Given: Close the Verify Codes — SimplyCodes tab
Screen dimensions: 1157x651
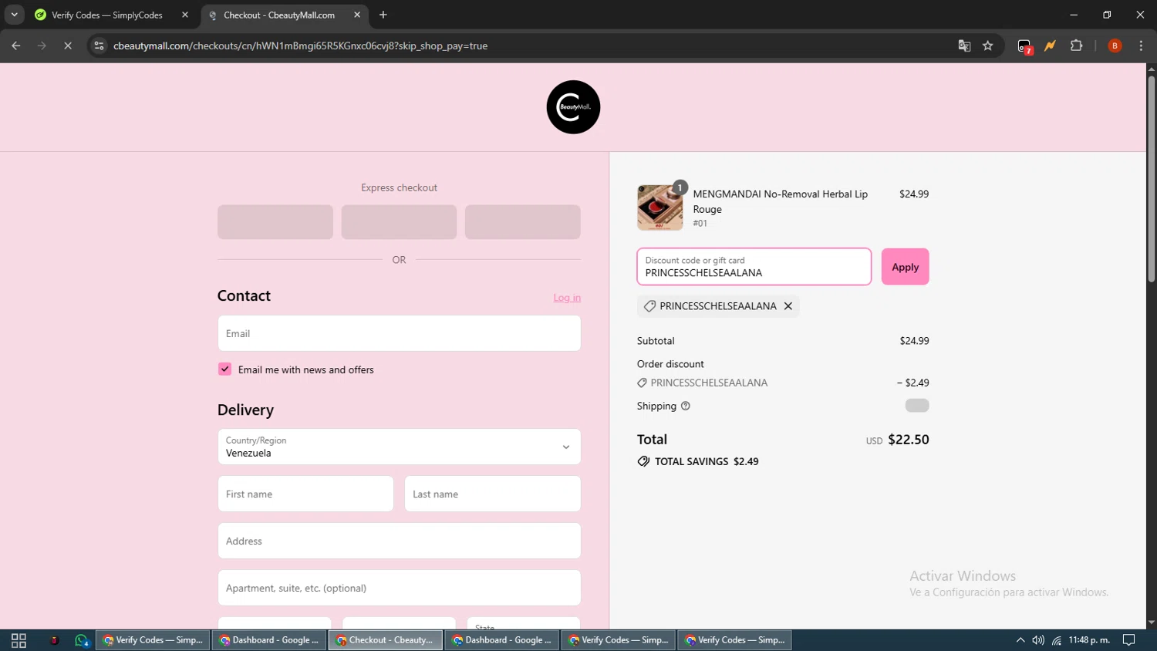Looking at the screenshot, I should [185, 15].
